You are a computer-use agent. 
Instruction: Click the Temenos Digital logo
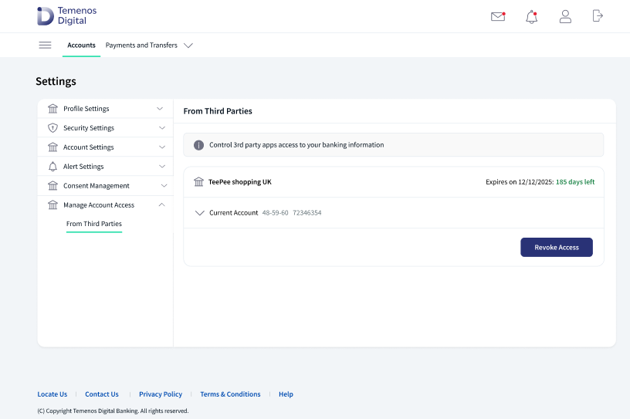pos(66,15)
